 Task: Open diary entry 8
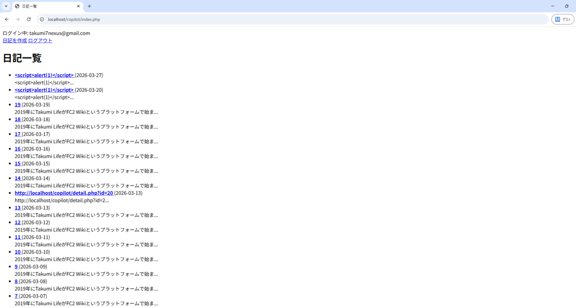pos(16,281)
